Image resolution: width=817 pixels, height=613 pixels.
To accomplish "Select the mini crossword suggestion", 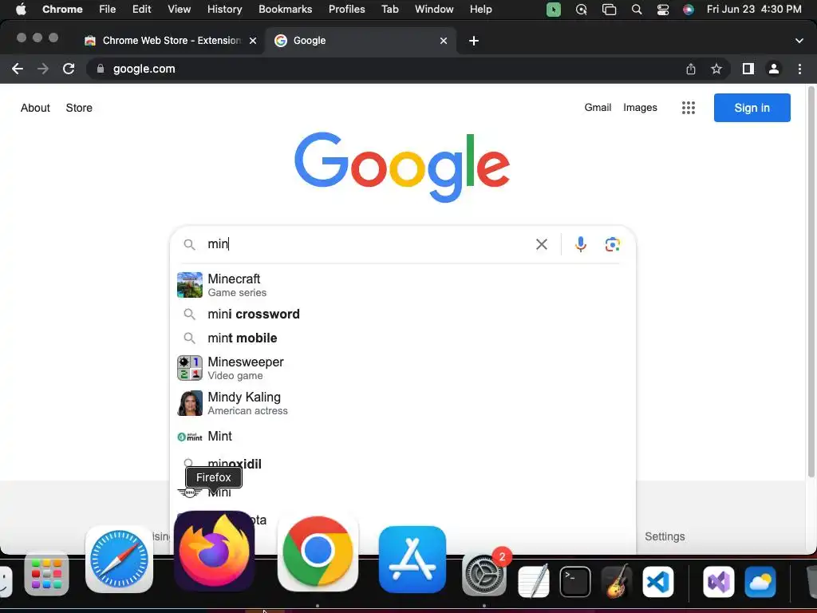I will [402, 314].
